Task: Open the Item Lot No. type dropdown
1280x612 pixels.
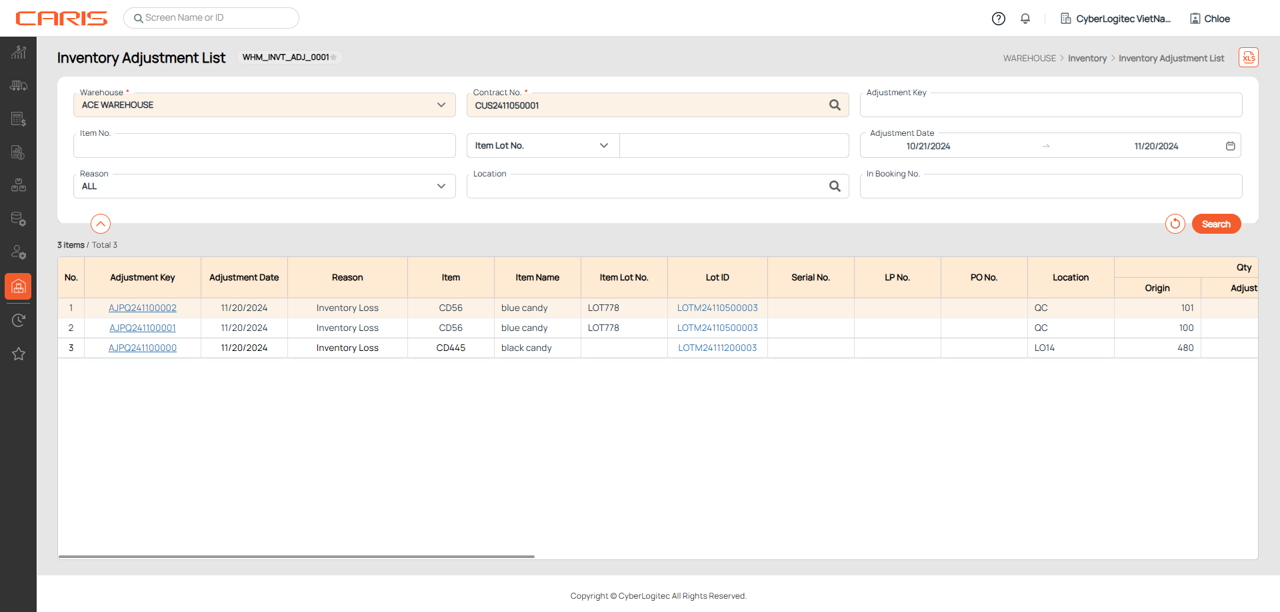Action: click(603, 146)
